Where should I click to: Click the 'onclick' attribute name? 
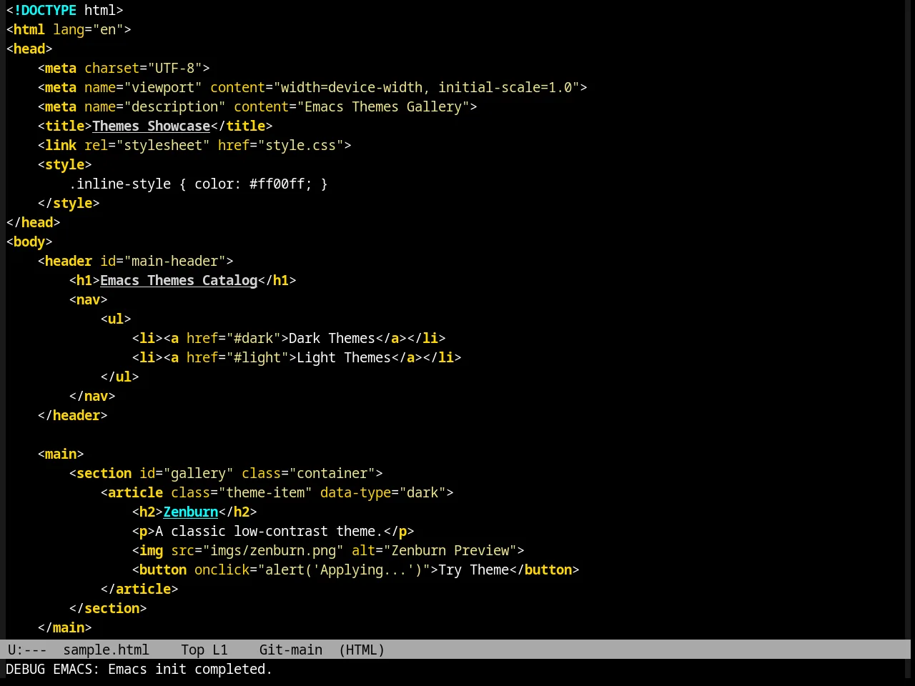click(x=222, y=570)
